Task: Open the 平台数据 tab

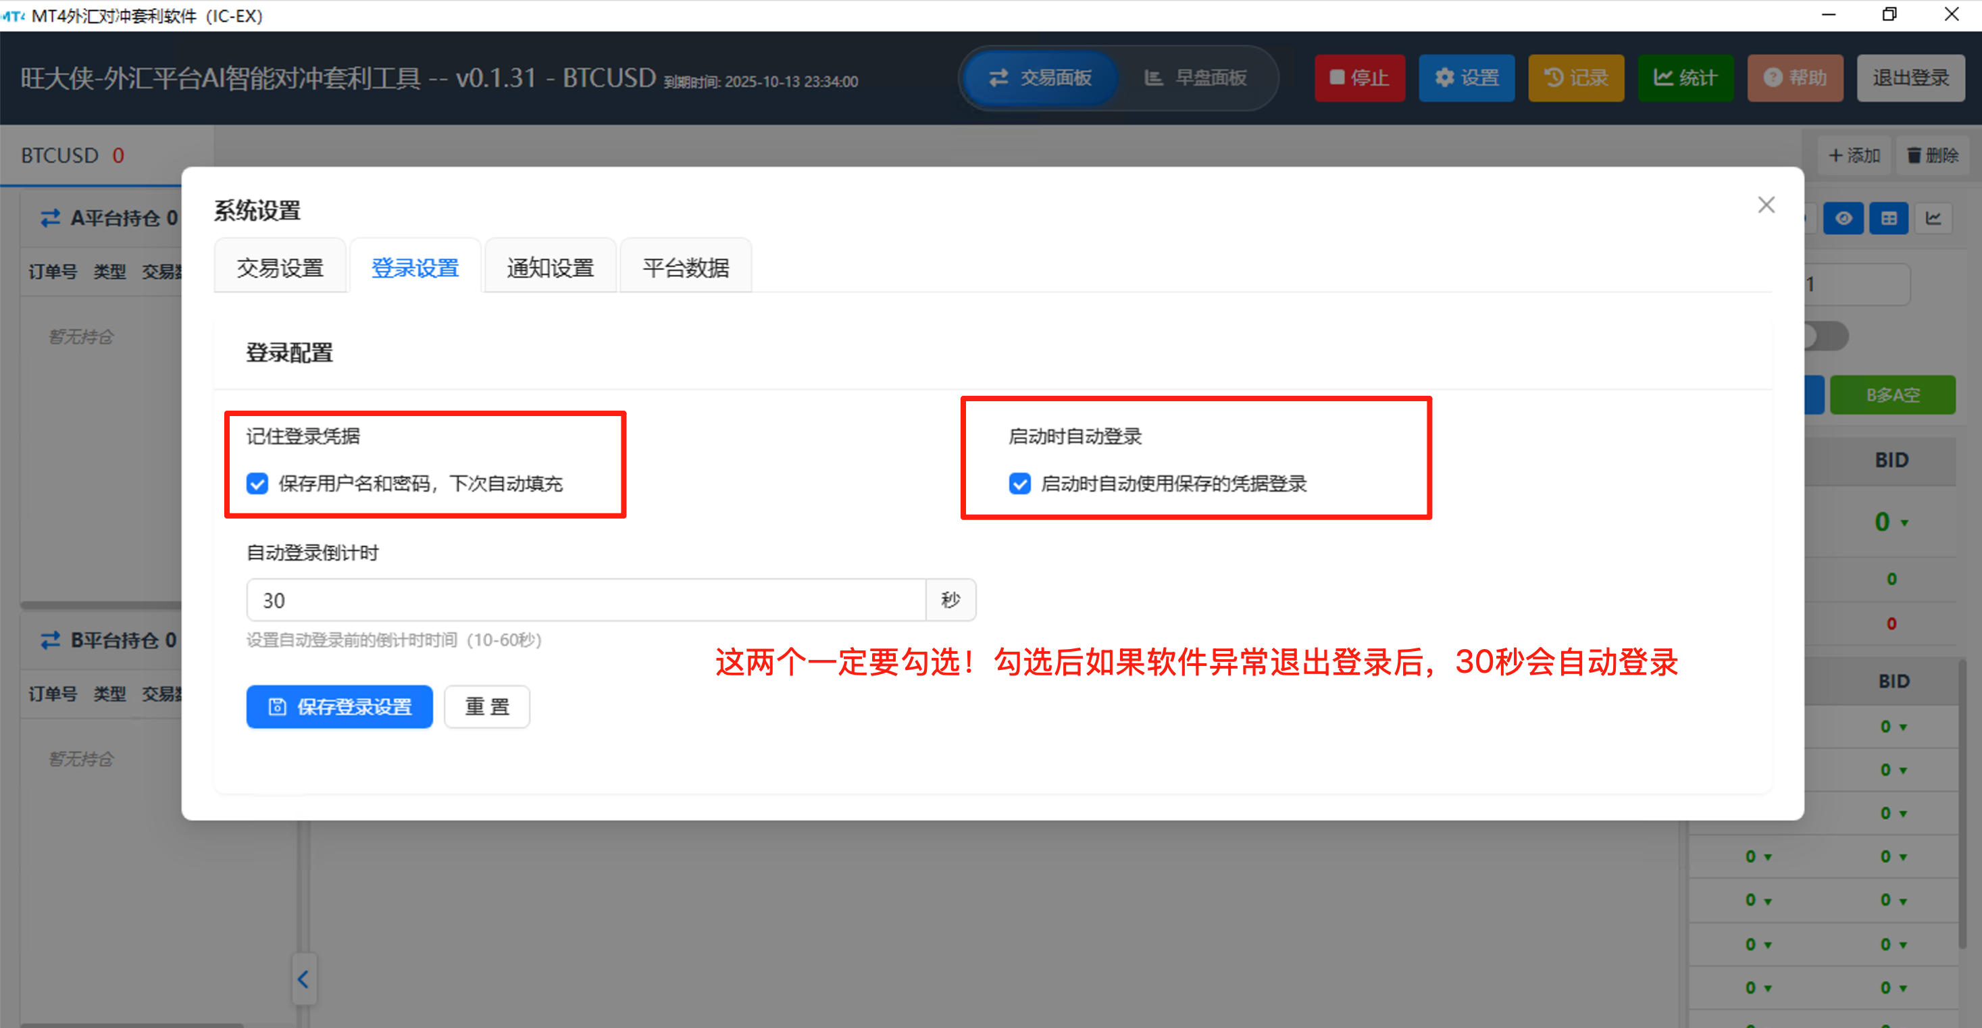Action: (x=686, y=267)
